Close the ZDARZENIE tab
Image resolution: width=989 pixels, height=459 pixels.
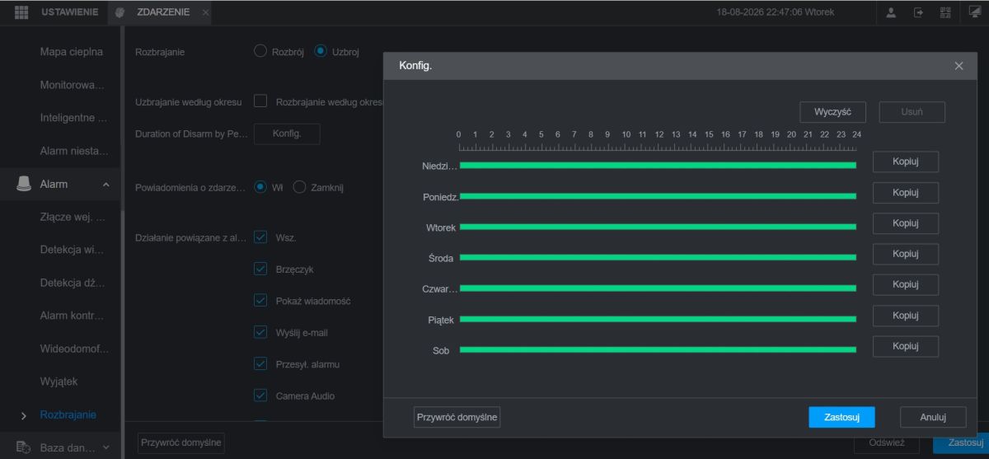click(x=205, y=13)
